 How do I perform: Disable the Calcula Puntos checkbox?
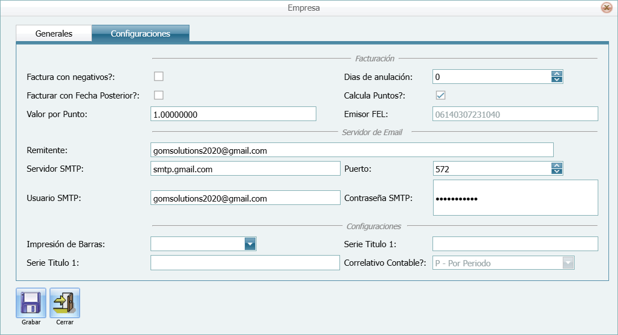click(x=440, y=96)
